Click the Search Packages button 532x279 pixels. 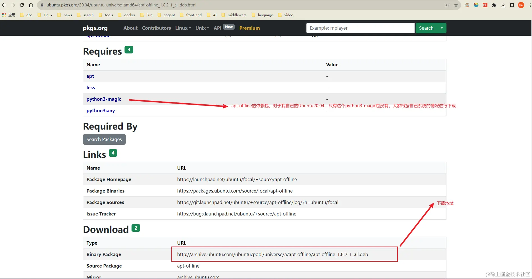(x=104, y=139)
